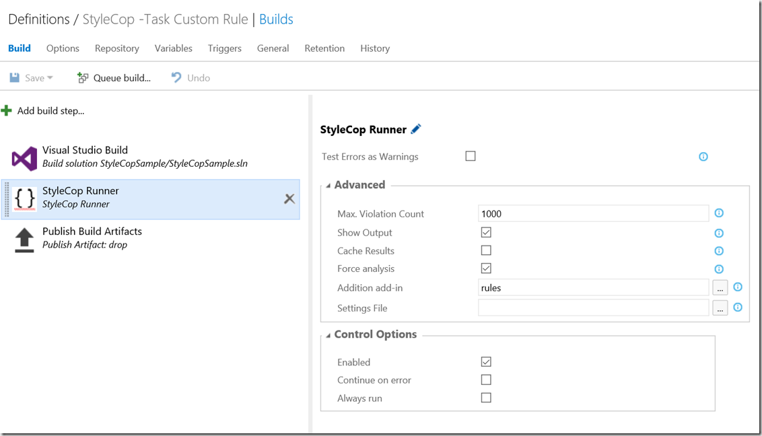Image resolution: width=762 pixels, height=436 pixels.
Task: Click the Undo button label
Action: (199, 77)
